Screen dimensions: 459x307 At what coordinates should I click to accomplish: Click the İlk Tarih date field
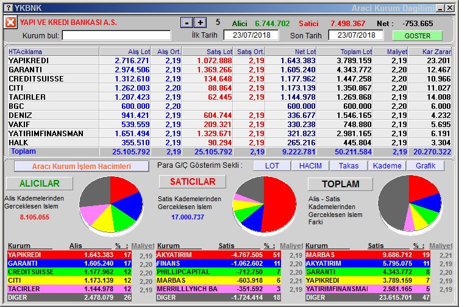(x=251, y=35)
